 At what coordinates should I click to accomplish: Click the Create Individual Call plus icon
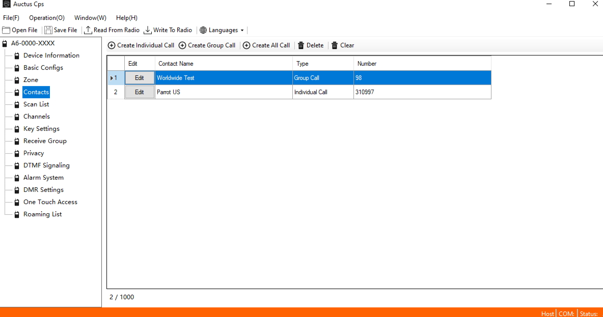[x=112, y=45]
